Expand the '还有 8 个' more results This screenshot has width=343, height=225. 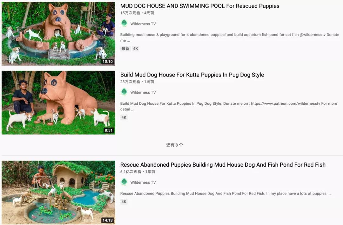(175, 145)
